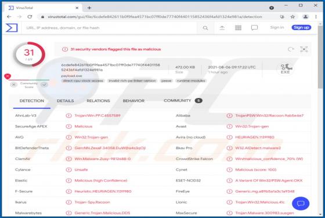Vote positive with community score checkmark
Viewport: 325px width, 218px height.
pos(44,85)
